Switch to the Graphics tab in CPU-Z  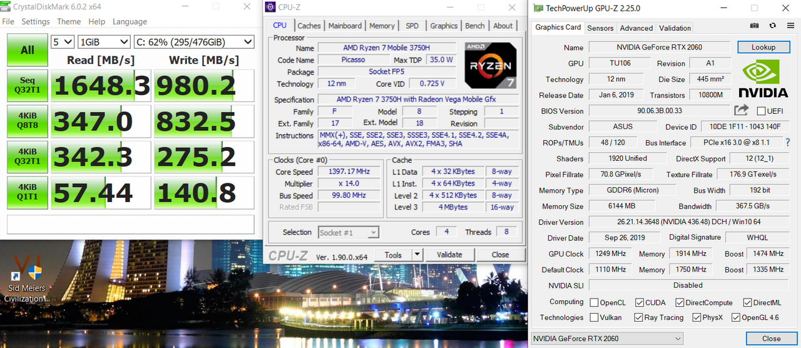pos(444,26)
